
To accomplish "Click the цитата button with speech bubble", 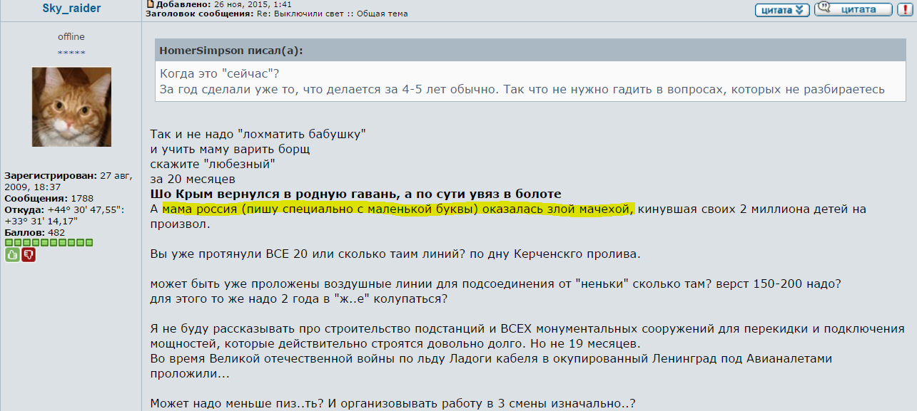I will (853, 9).
